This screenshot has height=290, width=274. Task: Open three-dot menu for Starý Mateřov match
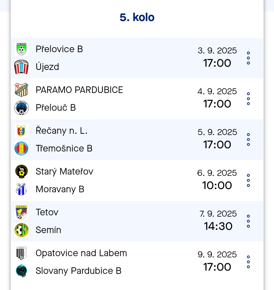coord(248,180)
